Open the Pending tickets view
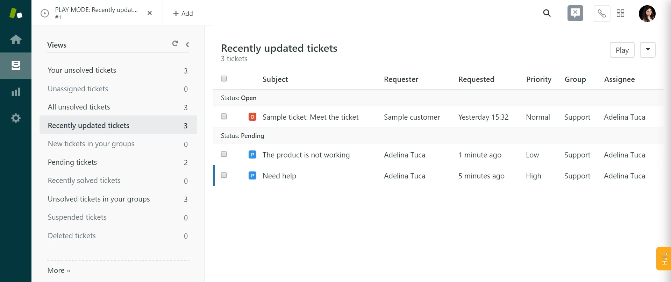The height and width of the screenshot is (282, 671). pos(72,162)
